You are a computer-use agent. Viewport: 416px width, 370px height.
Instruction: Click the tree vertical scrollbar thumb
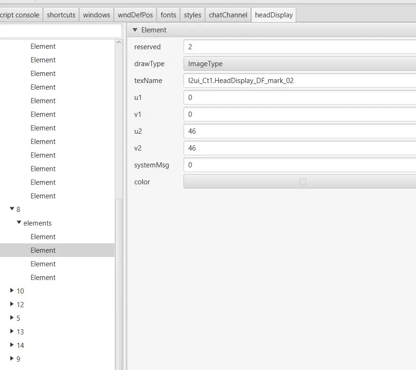[119, 284]
